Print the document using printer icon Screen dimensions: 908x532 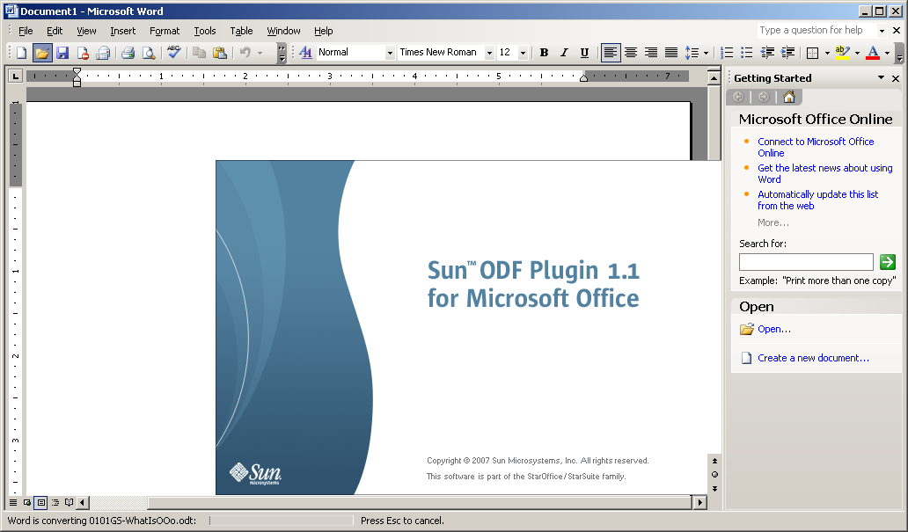pyautogui.click(x=128, y=53)
